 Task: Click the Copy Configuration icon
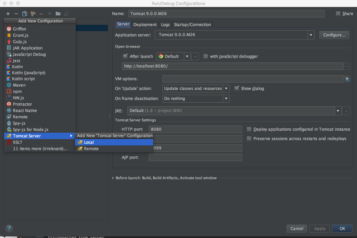[25, 14]
